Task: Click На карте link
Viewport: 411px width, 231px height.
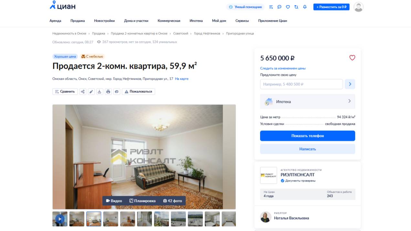Action: [x=182, y=79]
